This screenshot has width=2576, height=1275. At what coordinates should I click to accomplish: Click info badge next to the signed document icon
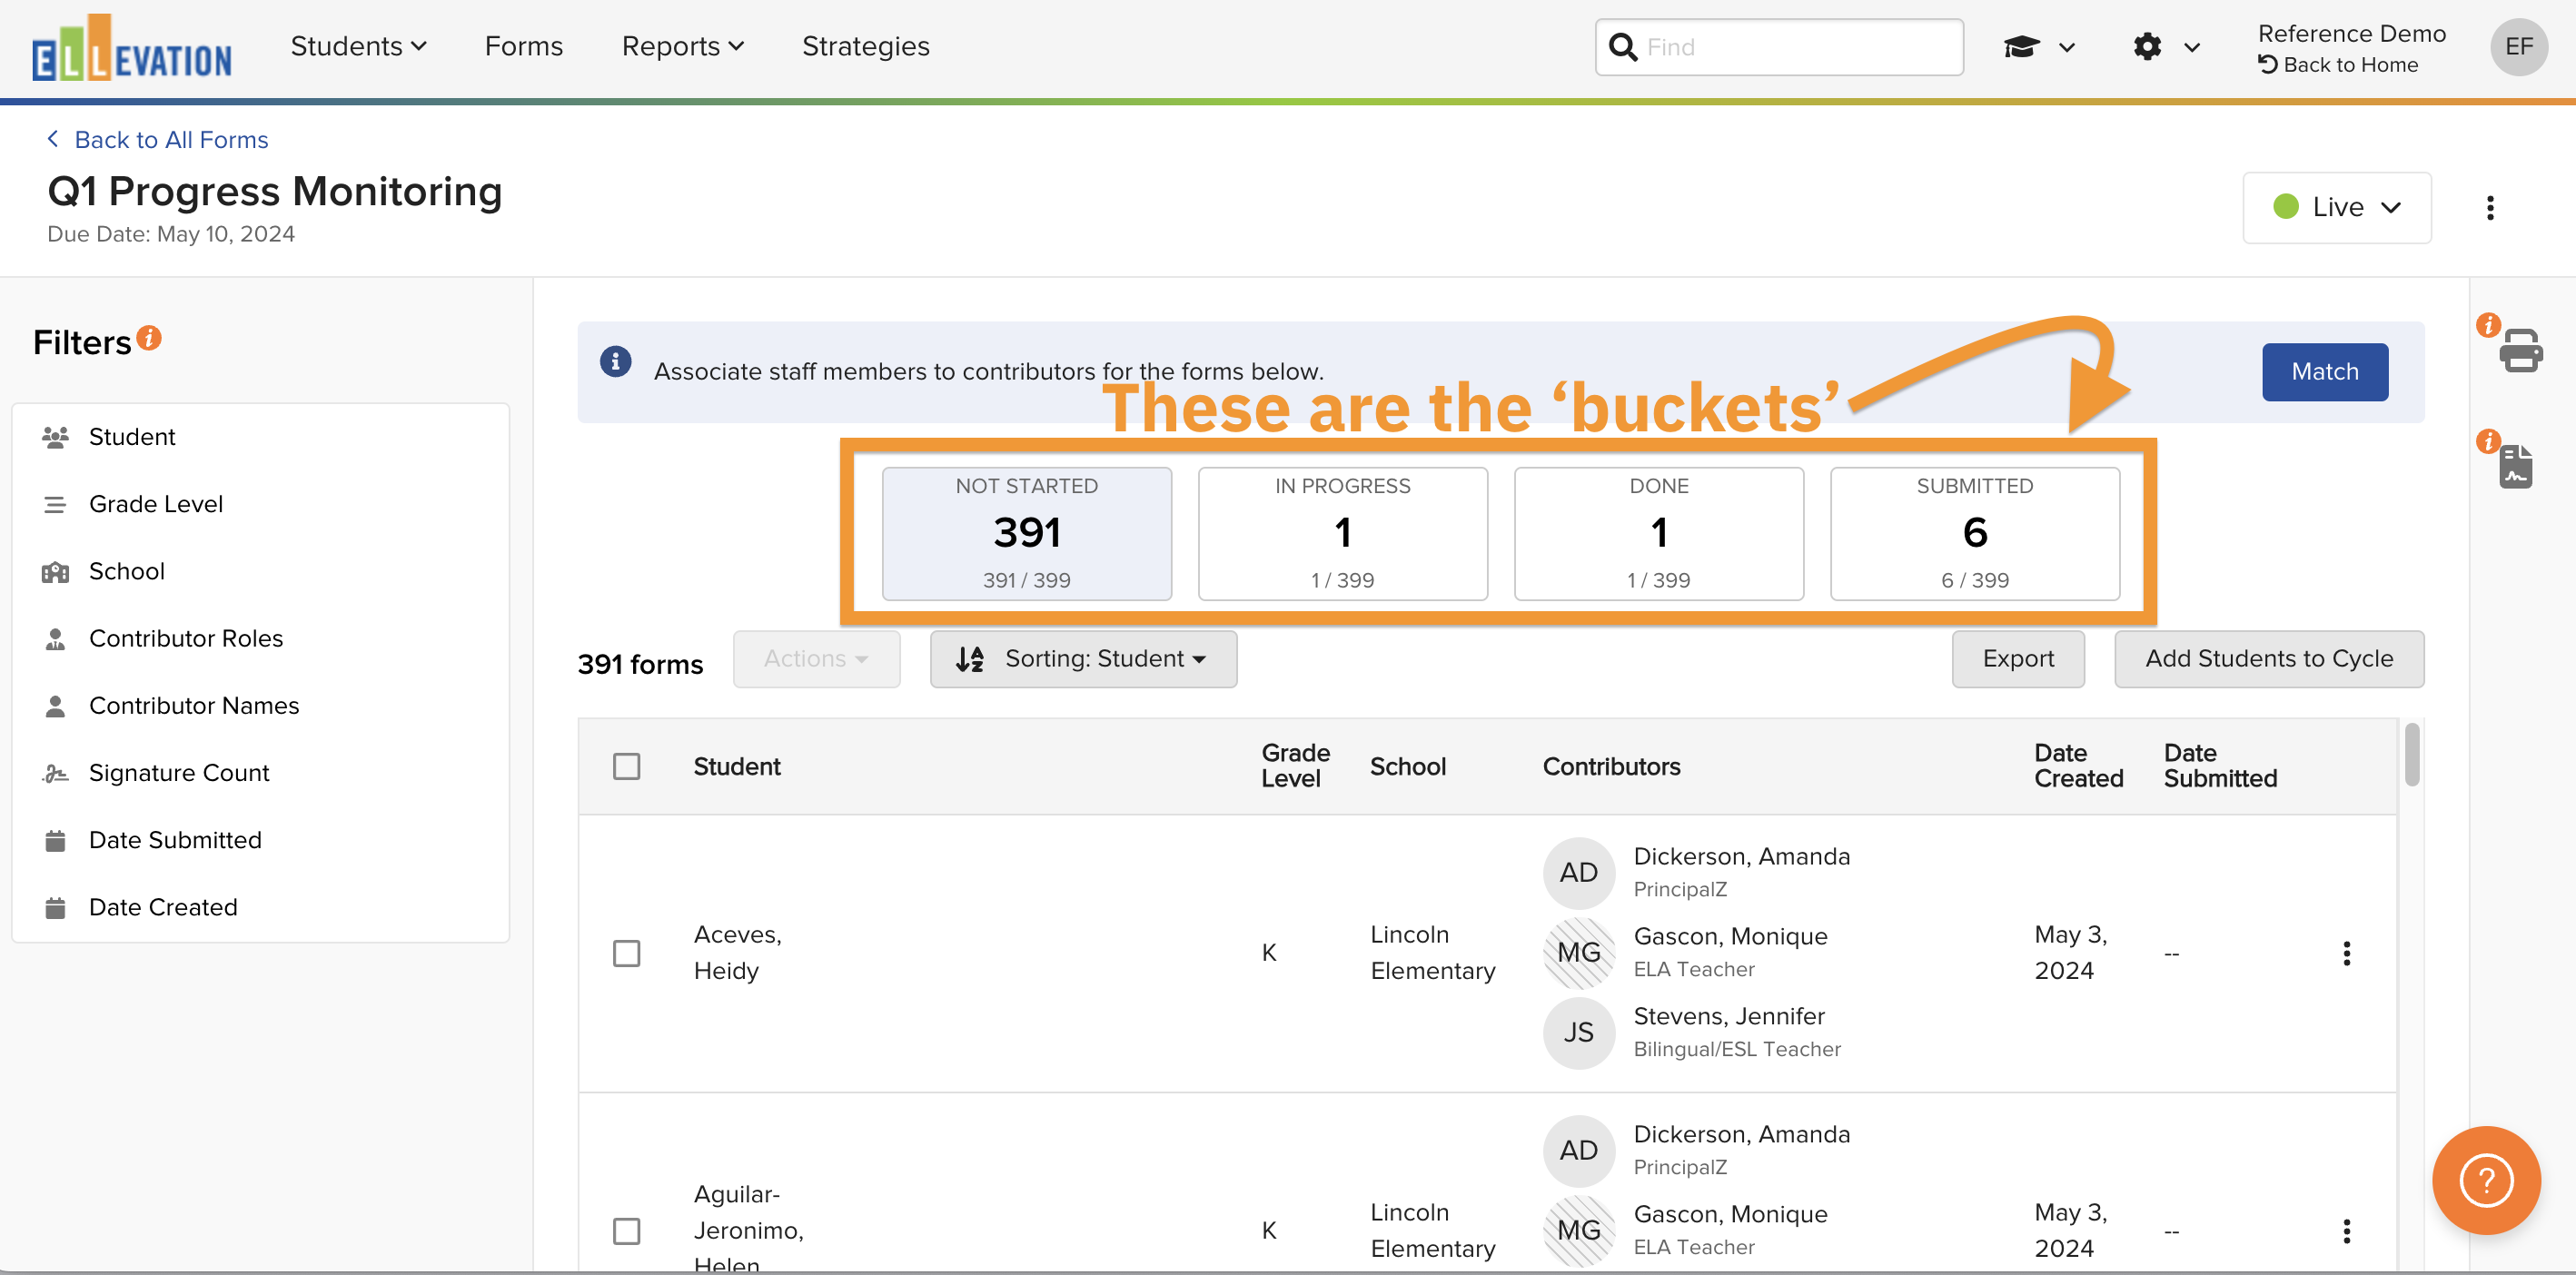(2488, 441)
